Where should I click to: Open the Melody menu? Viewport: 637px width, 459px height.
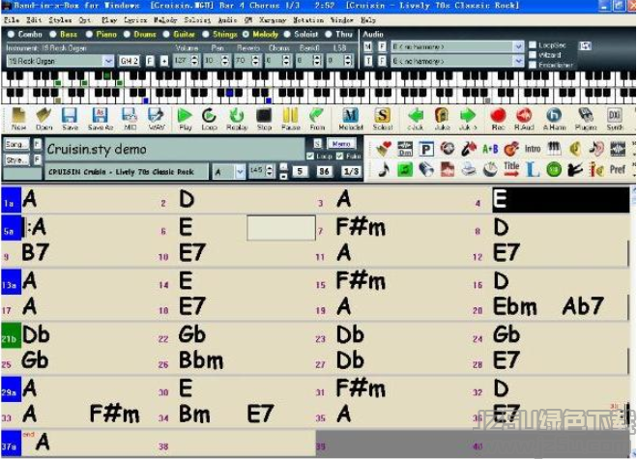pyautogui.click(x=165, y=20)
